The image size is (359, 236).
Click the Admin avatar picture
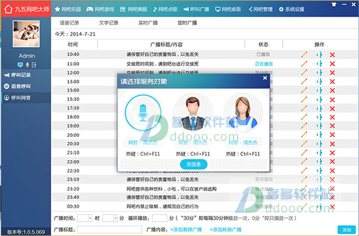click(26, 33)
